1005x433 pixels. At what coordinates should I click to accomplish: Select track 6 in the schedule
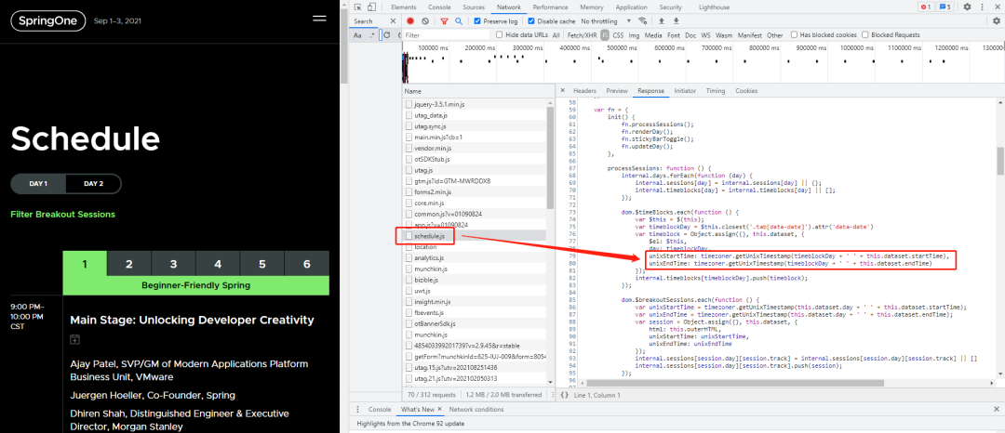pyautogui.click(x=306, y=264)
